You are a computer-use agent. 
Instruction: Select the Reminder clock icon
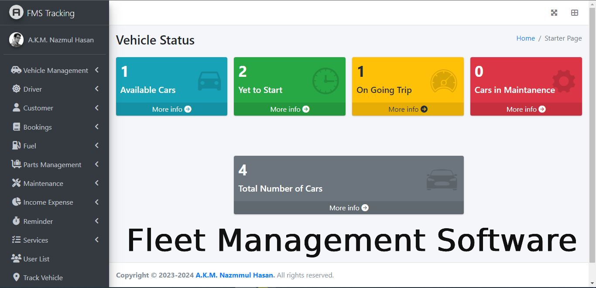click(16, 221)
